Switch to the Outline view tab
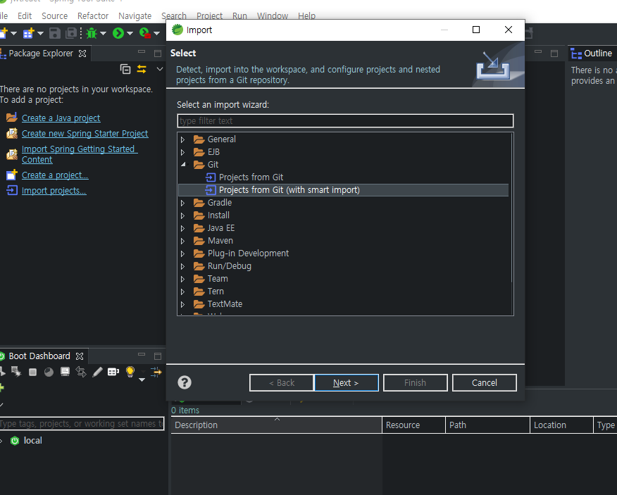Image resolution: width=617 pixels, height=495 pixels. 592,54
